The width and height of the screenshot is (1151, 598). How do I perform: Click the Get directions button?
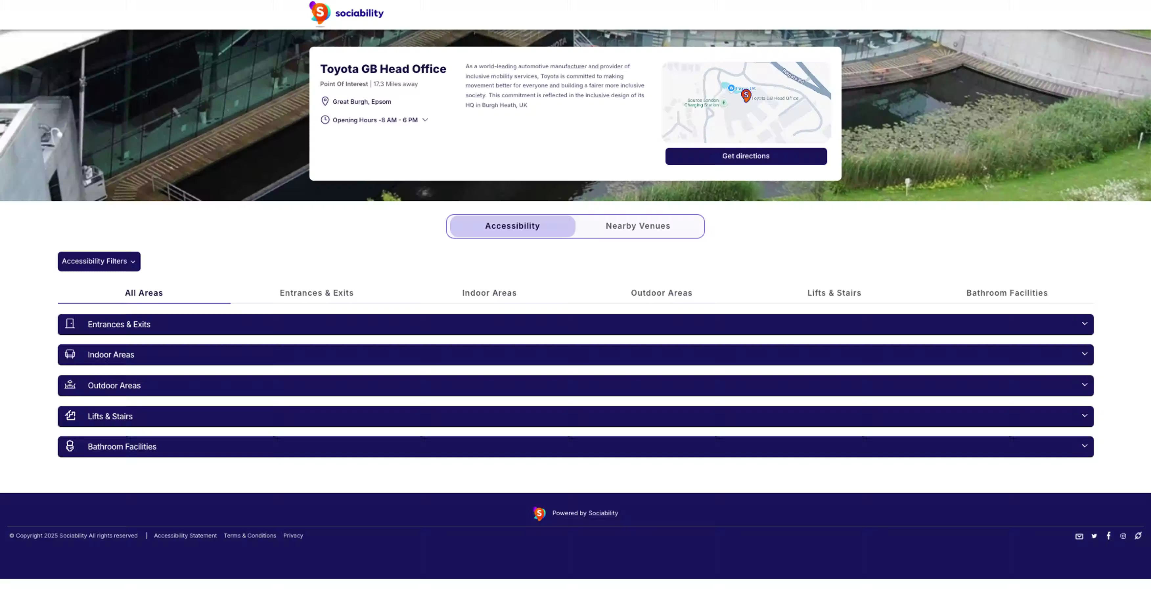tap(746, 156)
